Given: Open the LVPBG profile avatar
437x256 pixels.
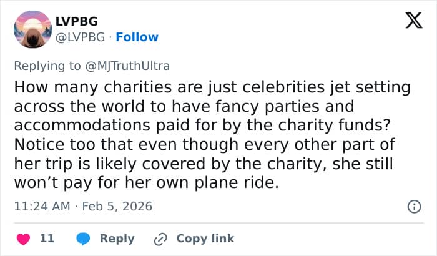Looking at the screenshot, I should [32, 29].
